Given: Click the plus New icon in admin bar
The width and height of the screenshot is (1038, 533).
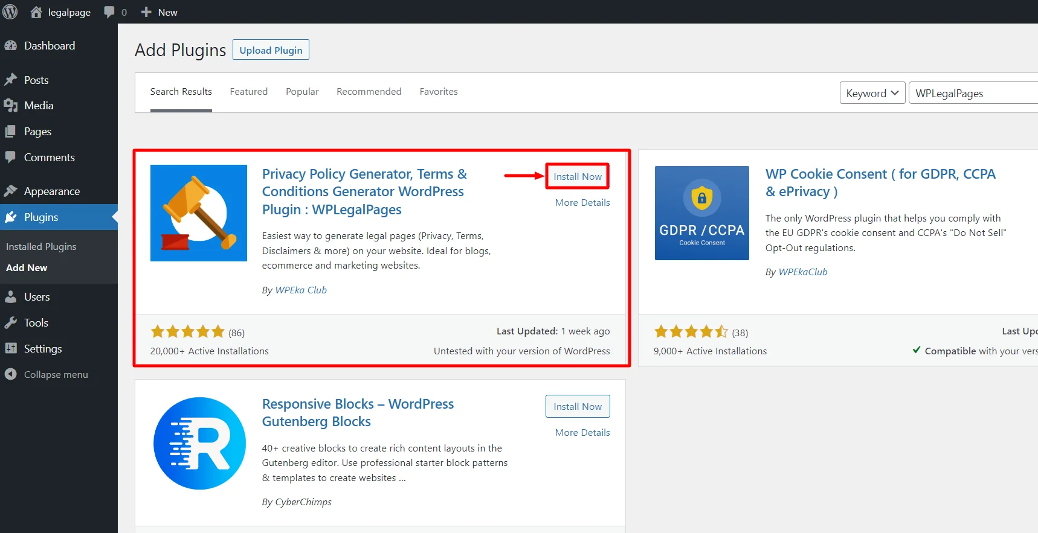Looking at the screenshot, I should tap(146, 12).
